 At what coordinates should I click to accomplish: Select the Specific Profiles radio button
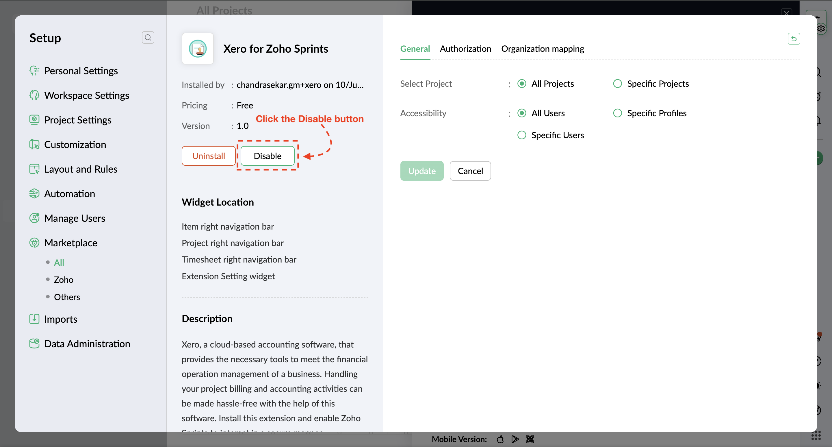coord(617,113)
